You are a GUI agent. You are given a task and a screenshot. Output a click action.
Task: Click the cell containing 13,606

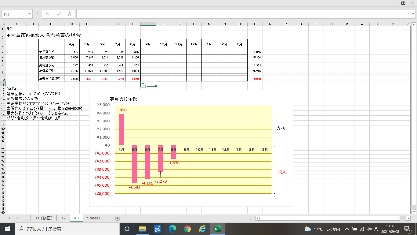72,57
